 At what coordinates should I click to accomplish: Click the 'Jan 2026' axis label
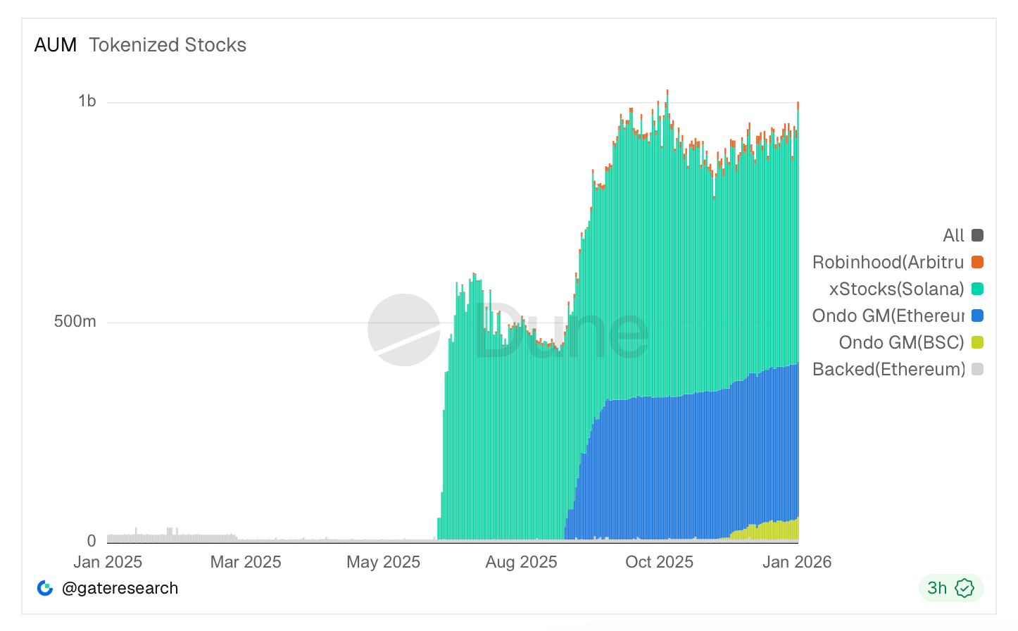point(796,562)
